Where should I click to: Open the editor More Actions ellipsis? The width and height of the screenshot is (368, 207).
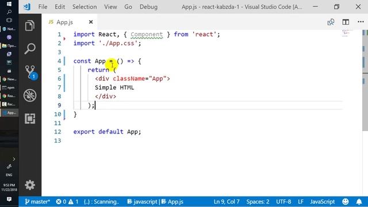click(x=361, y=22)
